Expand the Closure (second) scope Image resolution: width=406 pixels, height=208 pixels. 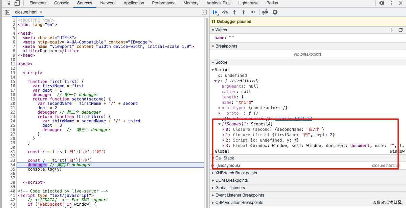click(x=223, y=129)
